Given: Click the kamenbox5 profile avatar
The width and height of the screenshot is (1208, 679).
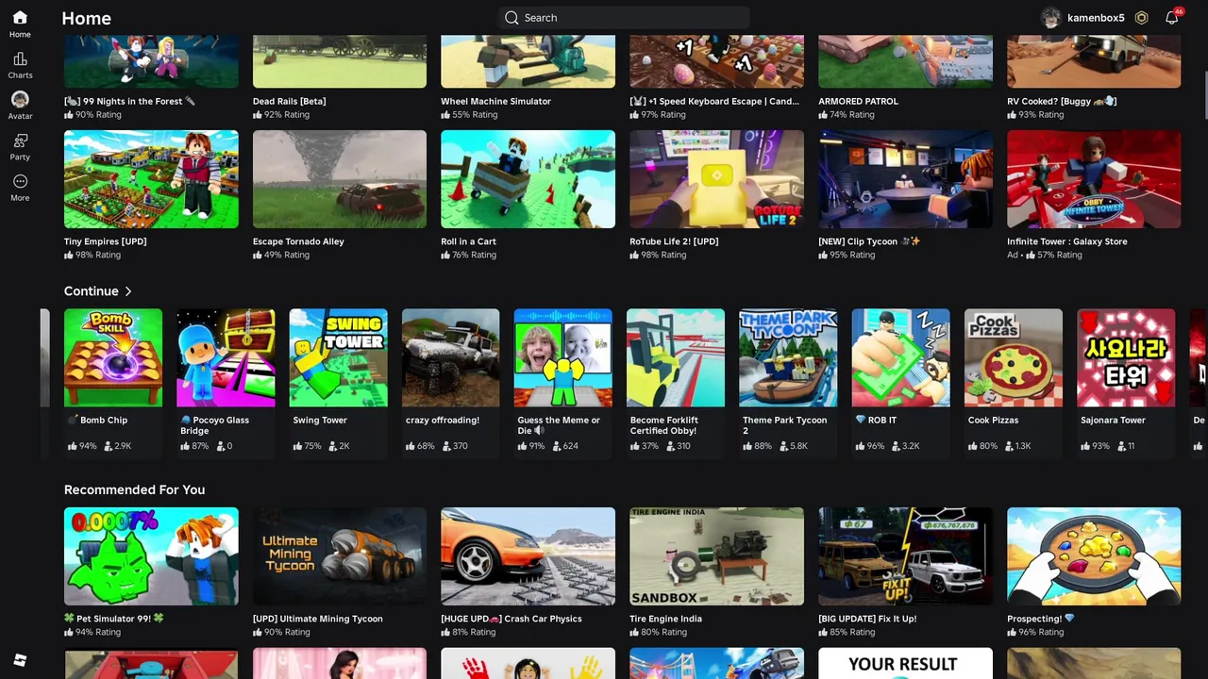Looking at the screenshot, I should coord(1050,18).
